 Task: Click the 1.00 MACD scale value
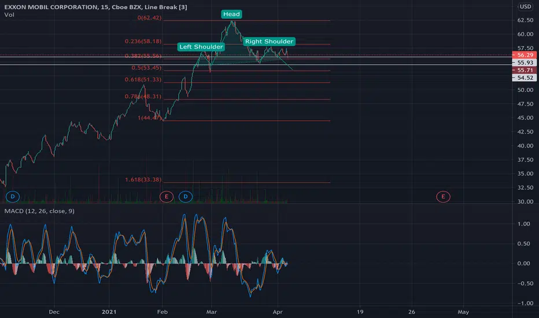524,224
